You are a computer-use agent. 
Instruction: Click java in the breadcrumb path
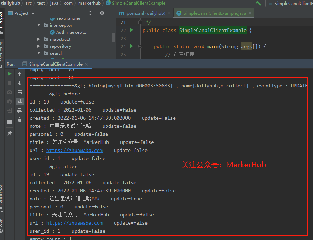54,3
